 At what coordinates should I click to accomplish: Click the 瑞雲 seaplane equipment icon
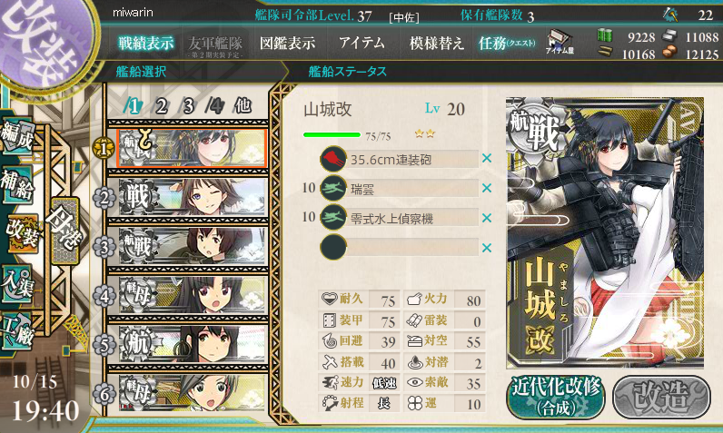(333, 189)
